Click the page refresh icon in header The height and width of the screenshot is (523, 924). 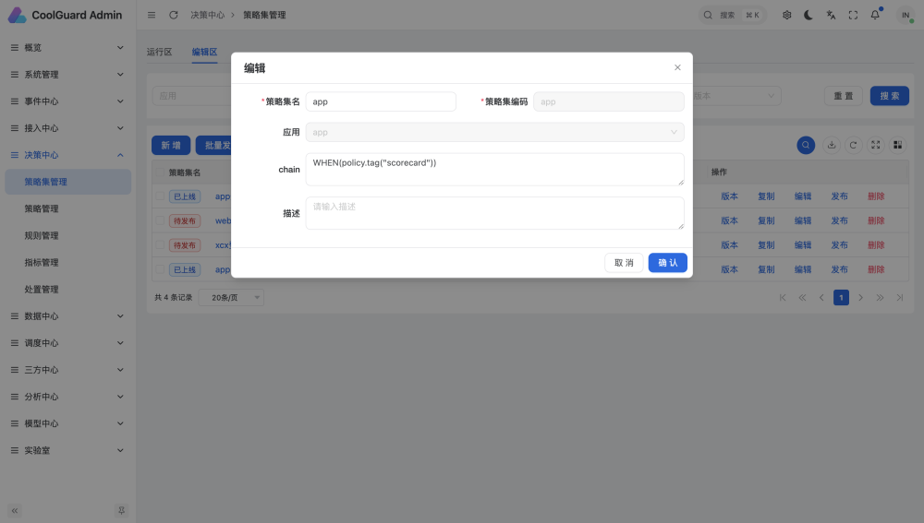(x=174, y=15)
